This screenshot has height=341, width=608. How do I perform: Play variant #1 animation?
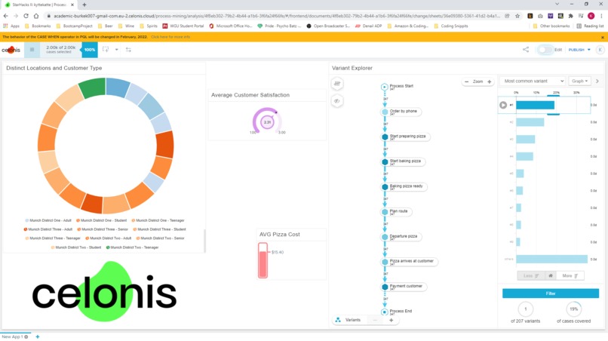(x=503, y=105)
